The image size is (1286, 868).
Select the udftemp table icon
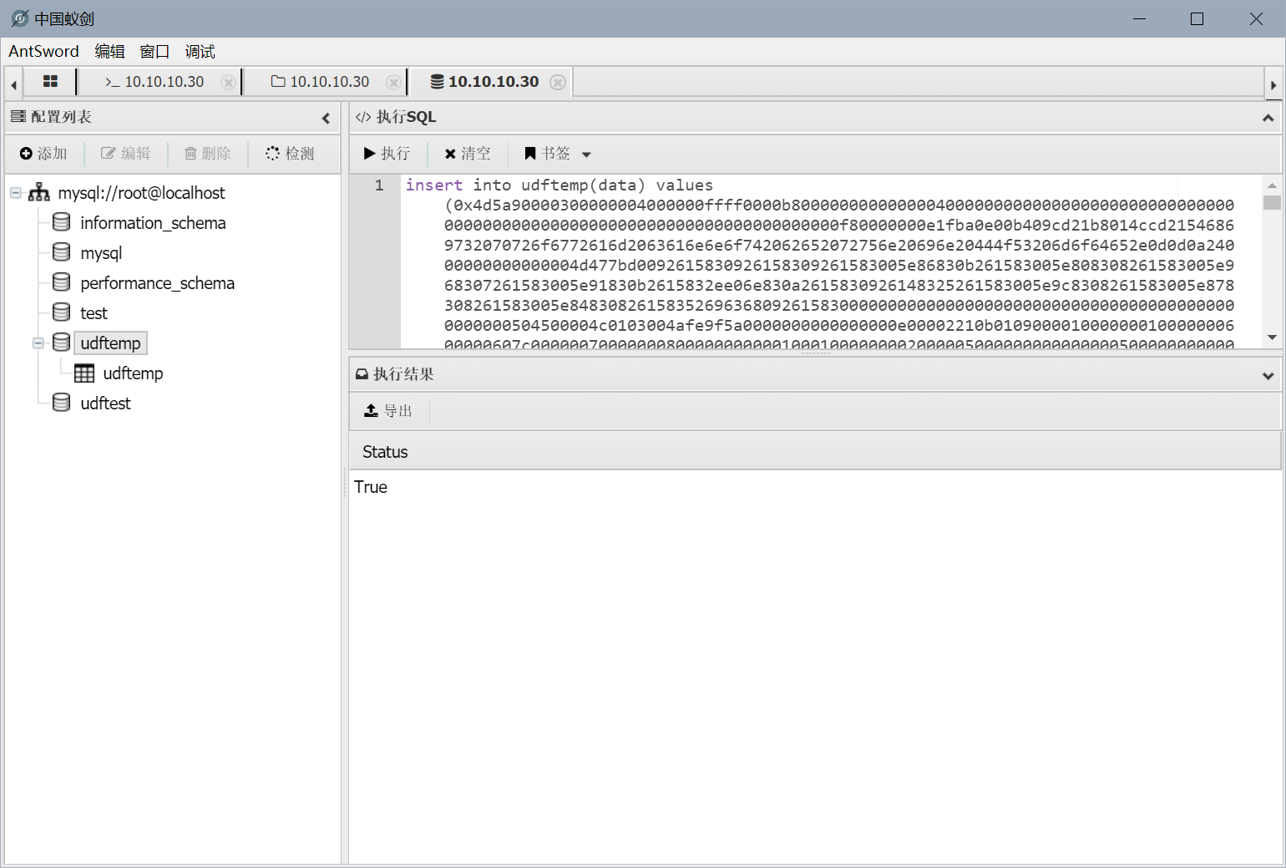click(84, 373)
